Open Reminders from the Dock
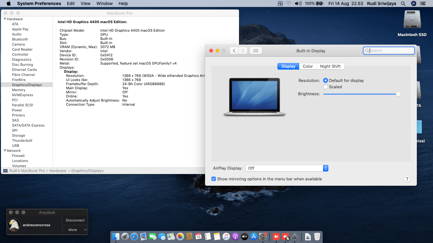433x243 pixels. coord(208,236)
